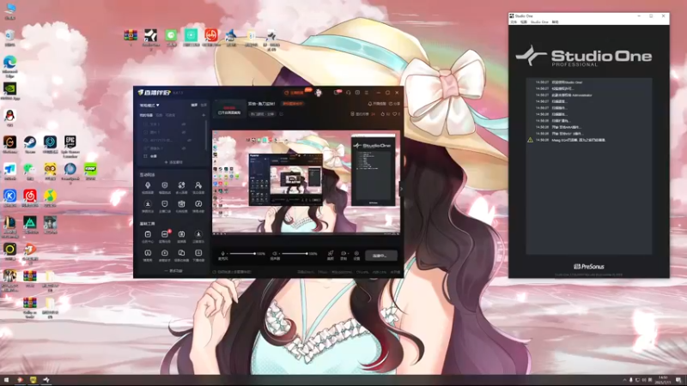The width and height of the screenshot is (687, 386).
Task: Open the red NetEase Cloud Music desktop icon
Action: (30, 197)
